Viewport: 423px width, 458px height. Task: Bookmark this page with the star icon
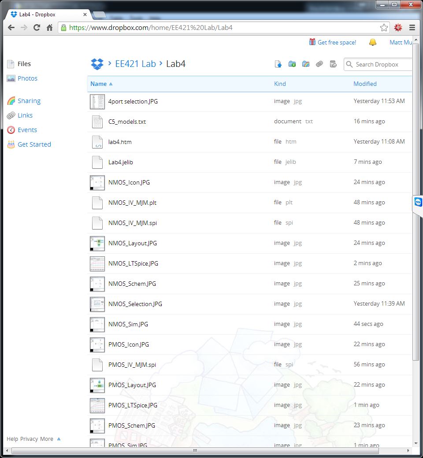tap(384, 27)
